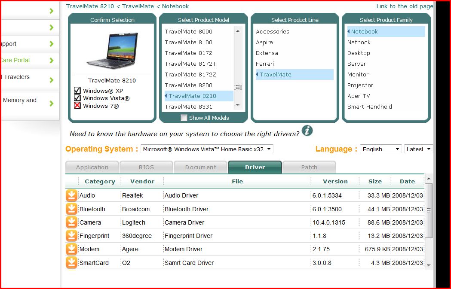Choose the Smart Handheld product family
The height and width of the screenshot is (289, 451).
pos(370,106)
